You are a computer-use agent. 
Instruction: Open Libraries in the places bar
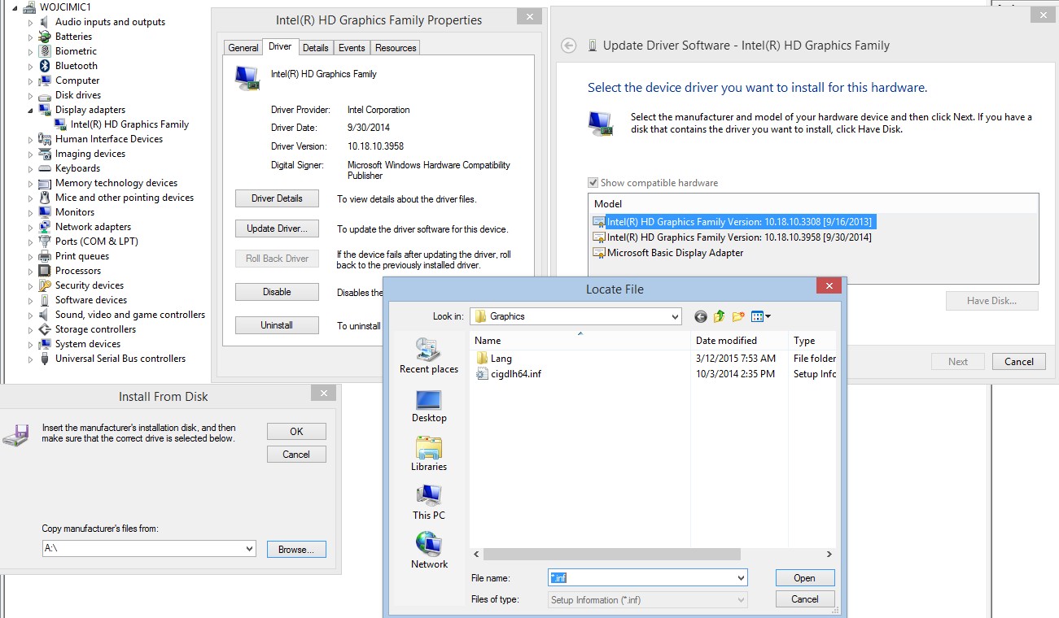point(429,454)
